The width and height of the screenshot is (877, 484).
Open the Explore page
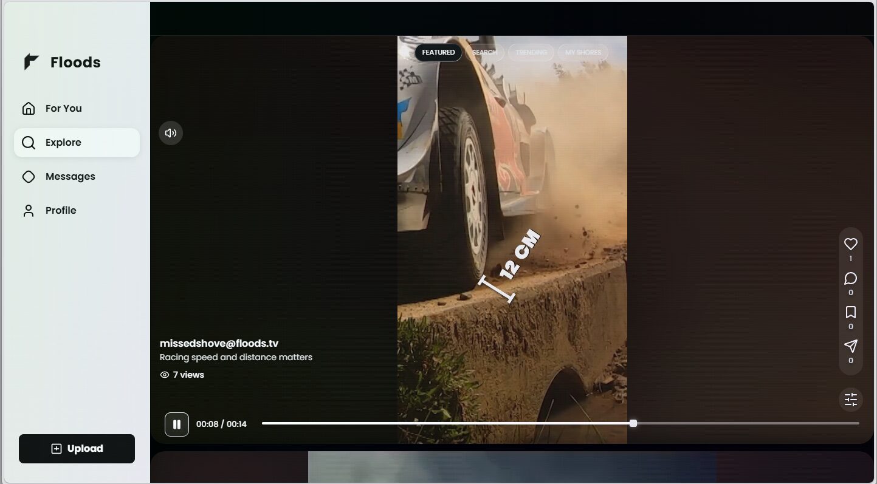click(x=63, y=143)
